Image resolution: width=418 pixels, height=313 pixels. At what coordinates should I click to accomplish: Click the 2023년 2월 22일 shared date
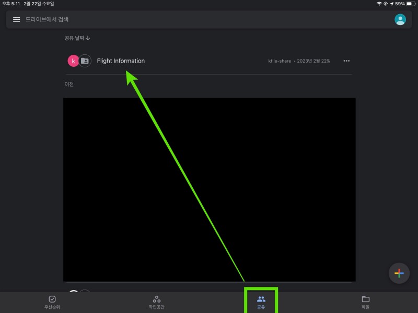313,61
